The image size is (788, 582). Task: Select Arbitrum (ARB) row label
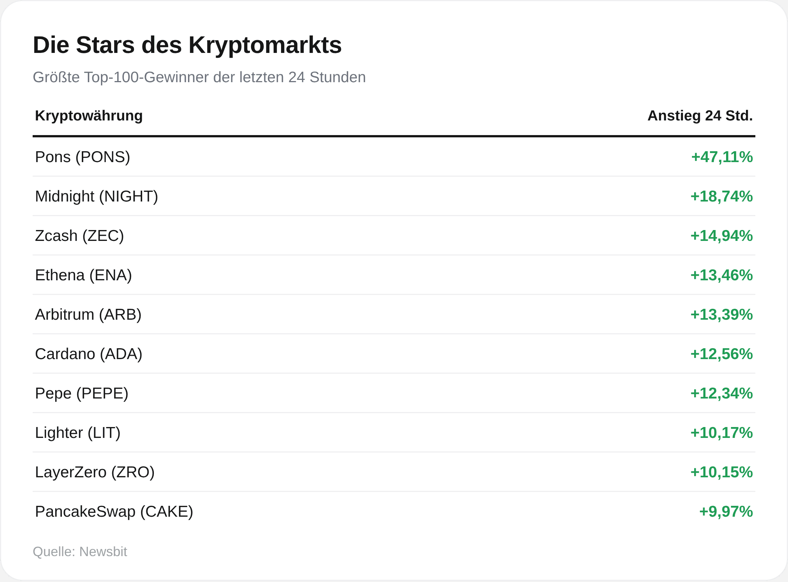pyautogui.click(x=88, y=314)
